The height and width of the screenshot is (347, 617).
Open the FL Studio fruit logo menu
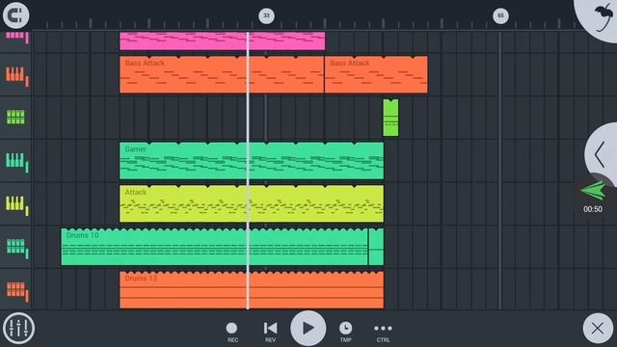pyautogui.click(x=604, y=17)
